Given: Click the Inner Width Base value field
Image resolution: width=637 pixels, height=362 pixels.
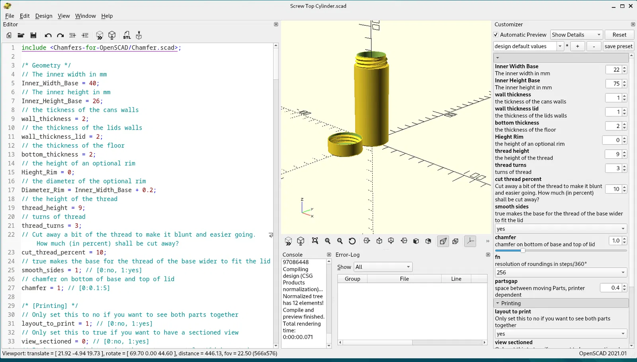Looking at the screenshot, I should coord(613,70).
